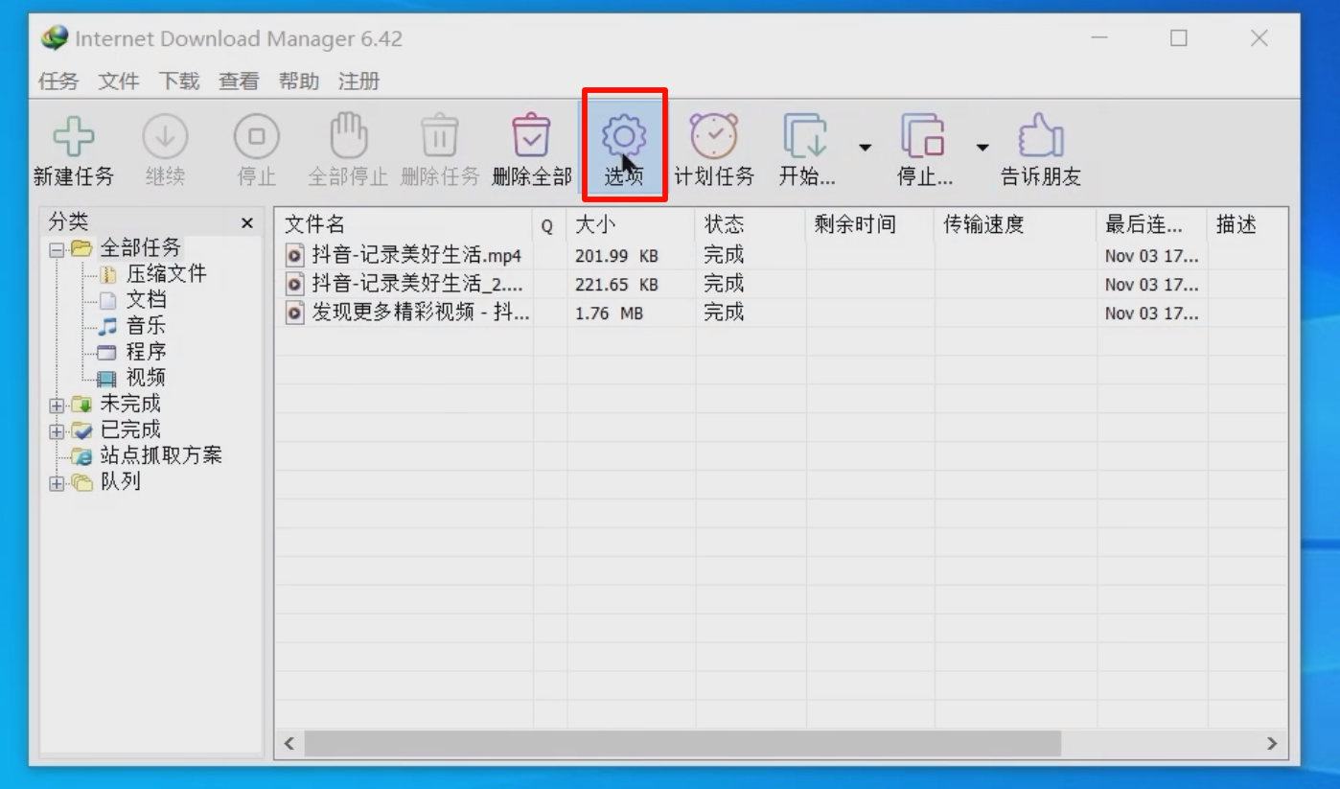
Task: Sort by 剩余时间 column header
Action: 869,224
